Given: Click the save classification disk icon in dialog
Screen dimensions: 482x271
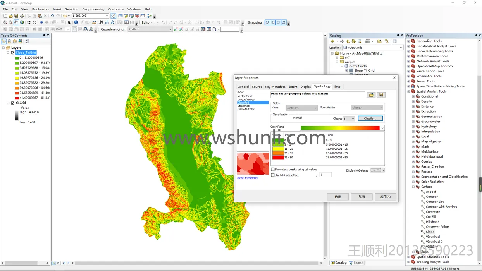Looking at the screenshot, I should coord(381,95).
